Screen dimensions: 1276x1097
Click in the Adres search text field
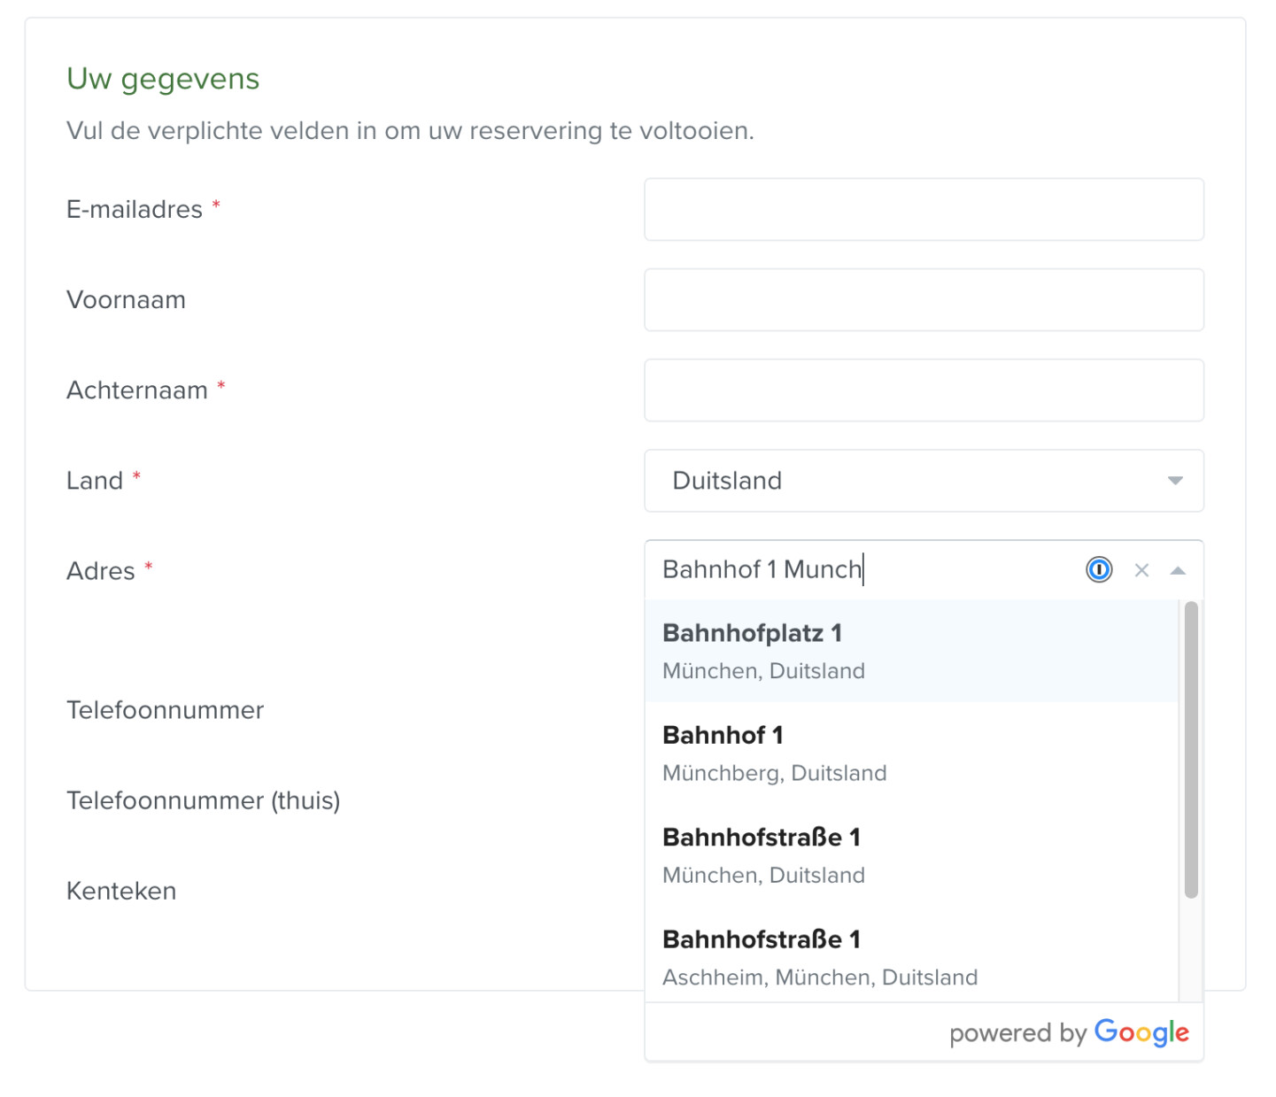[x=868, y=569]
